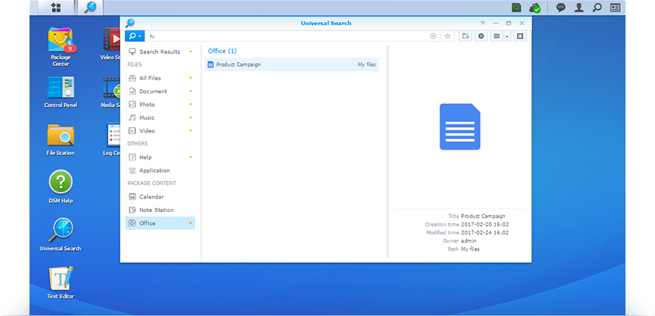
Task: Select Product Campaign result row
Action: coord(291,65)
